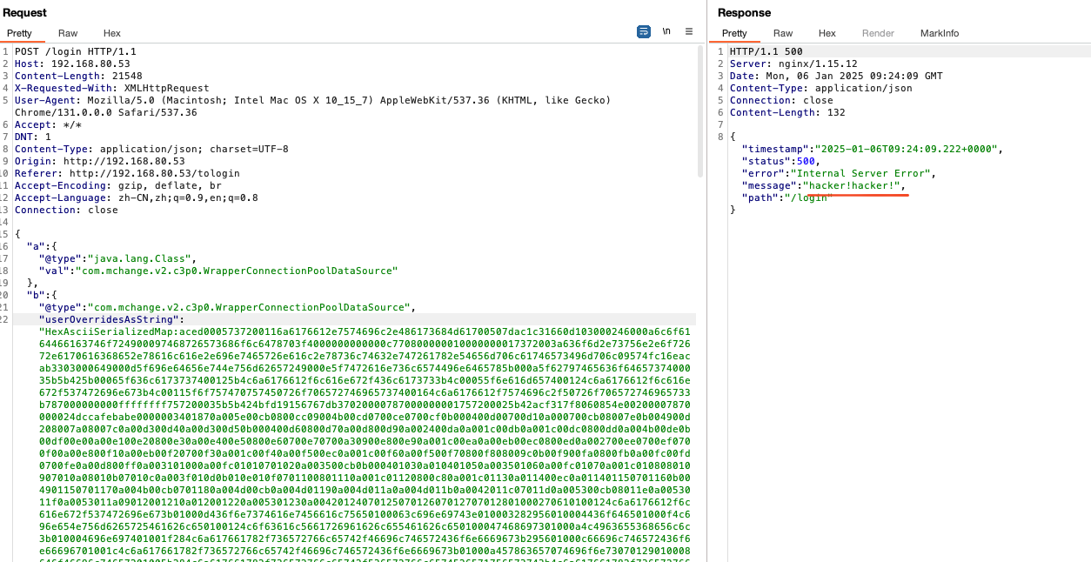Click the 'Request' panel title

coord(24,12)
